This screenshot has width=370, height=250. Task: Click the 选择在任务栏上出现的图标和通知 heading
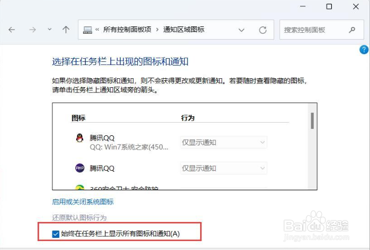(120, 62)
